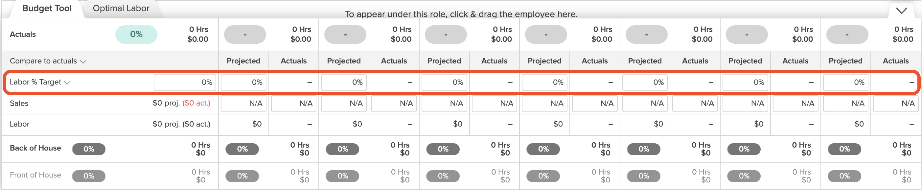The width and height of the screenshot is (922, 190).
Task: Click the first gray dash day pill
Action: (x=245, y=35)
